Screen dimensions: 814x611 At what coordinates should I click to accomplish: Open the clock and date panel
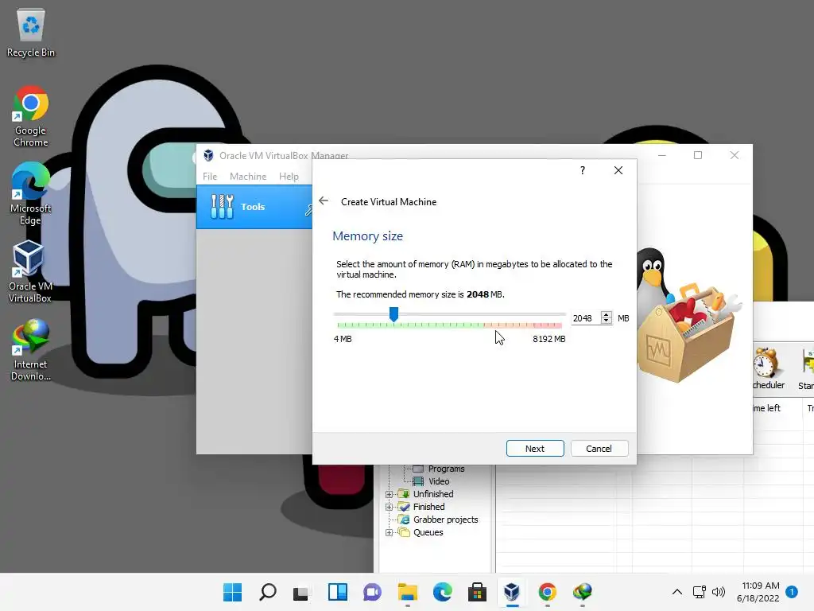(758, 592)
